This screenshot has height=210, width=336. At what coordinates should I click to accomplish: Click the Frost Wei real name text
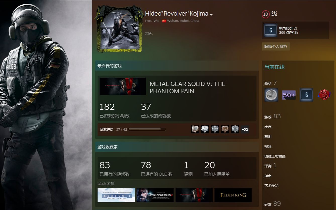152,21
